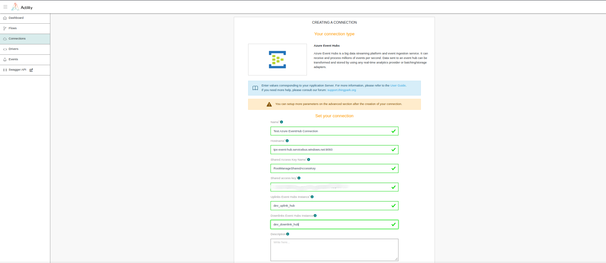The height and width of the screenshot is (263, 606).
Task: Click the Events bell icon
Action: tap(5, 60)
